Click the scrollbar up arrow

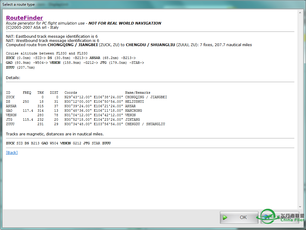pyautogui.click(x=300, y=13)
